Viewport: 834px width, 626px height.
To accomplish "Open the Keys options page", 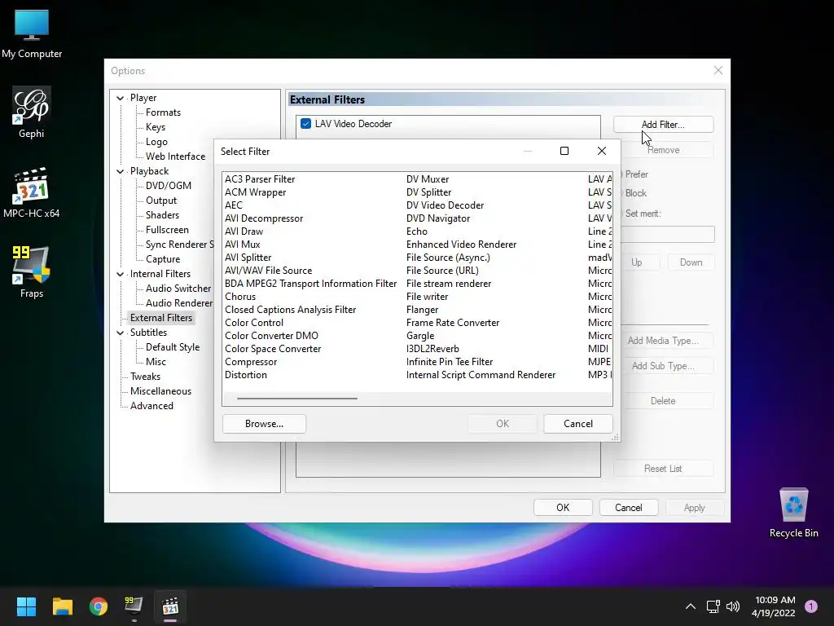I will tap(156, 127).
